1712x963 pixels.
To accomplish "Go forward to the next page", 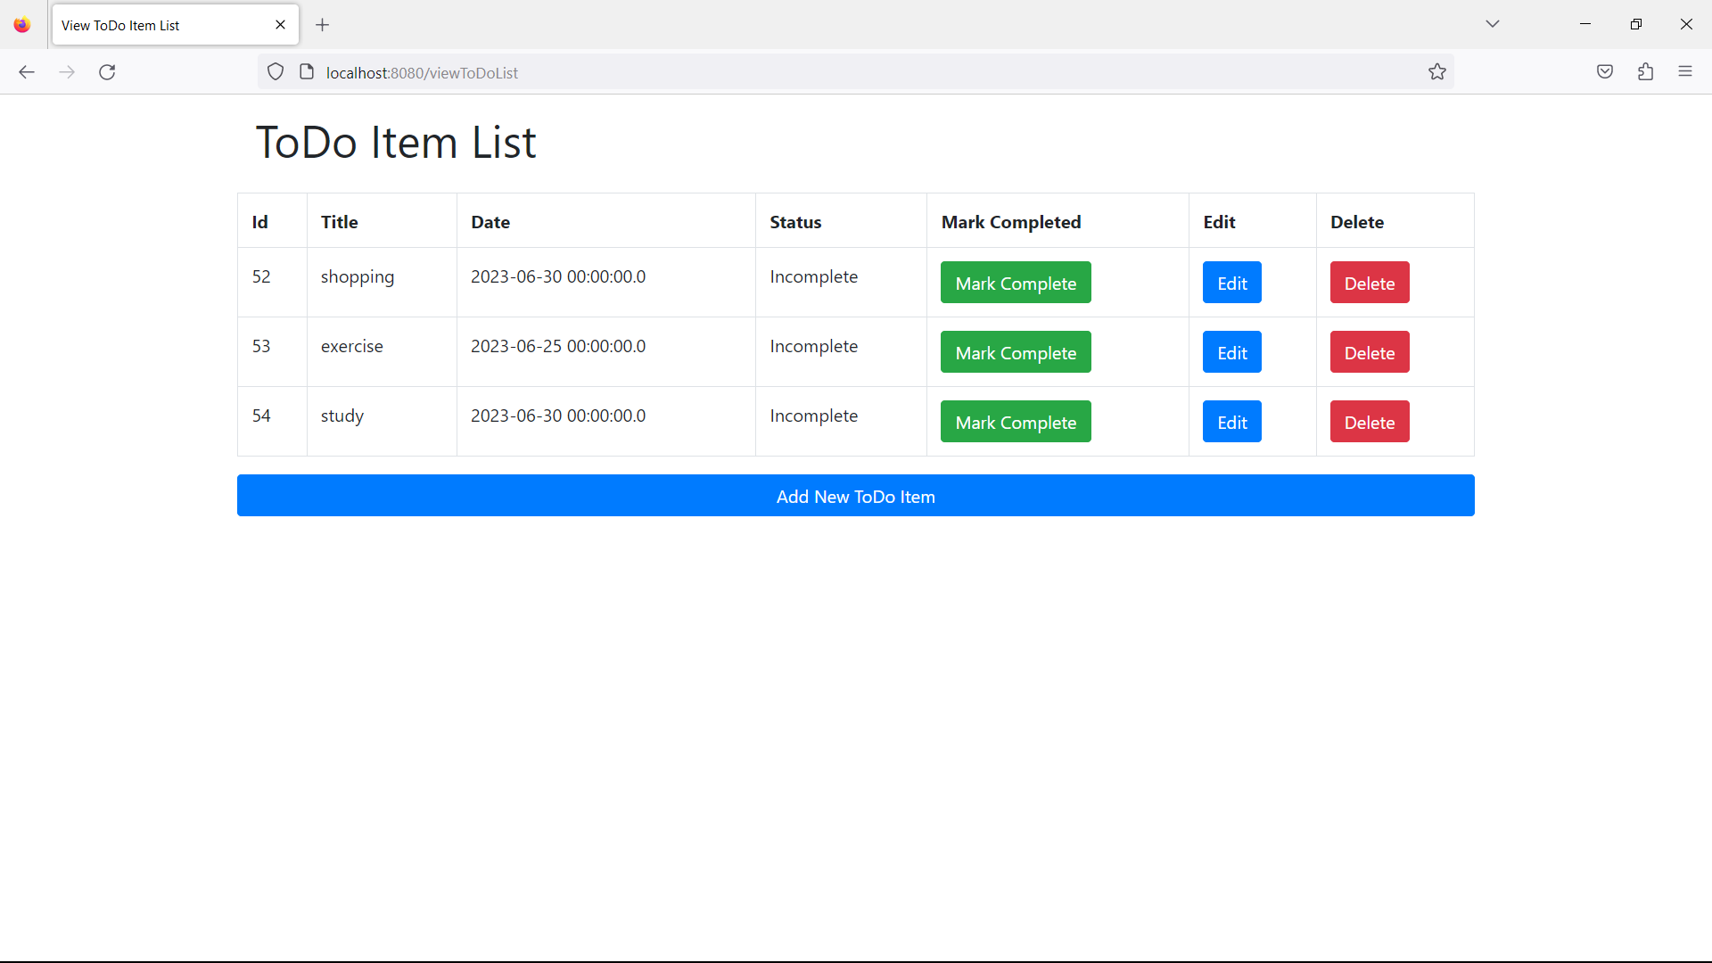I will 67,72.
